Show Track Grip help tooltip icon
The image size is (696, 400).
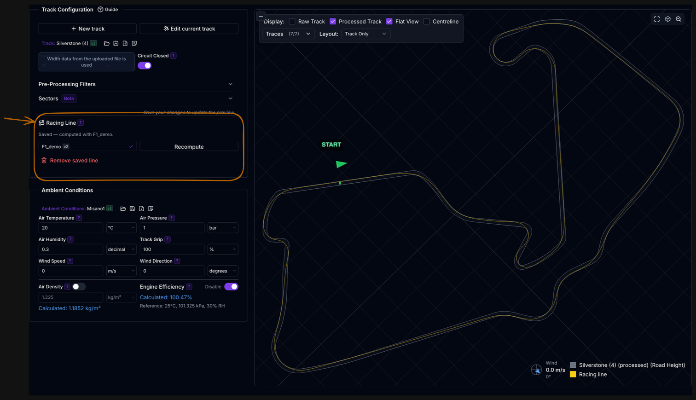tap(168, 239)
